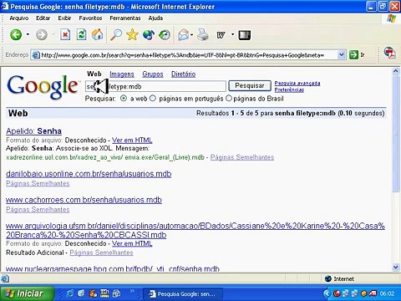
Task: Open the Search magnifier toolbar icon
Action: pos(116,35)
